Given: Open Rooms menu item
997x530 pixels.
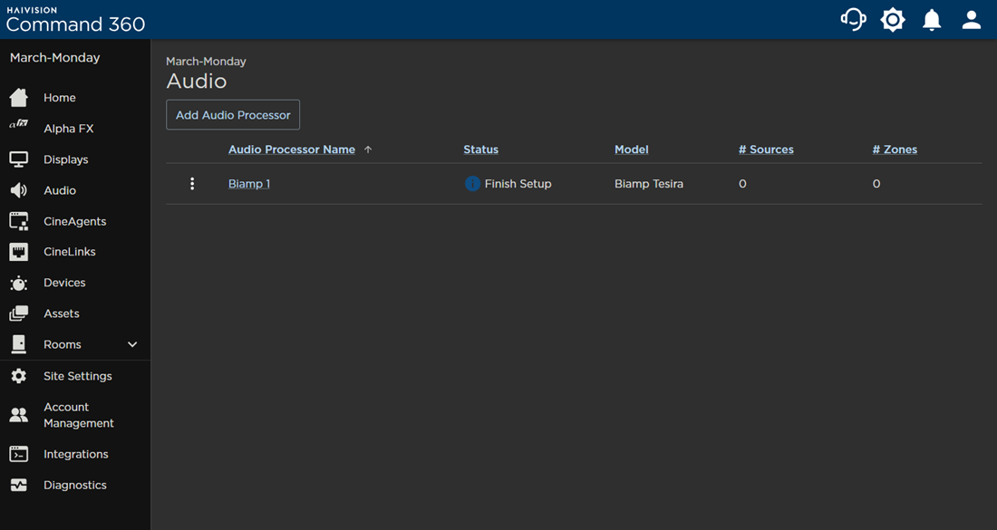Looking at the screenshot, I should tap(63, 344).
